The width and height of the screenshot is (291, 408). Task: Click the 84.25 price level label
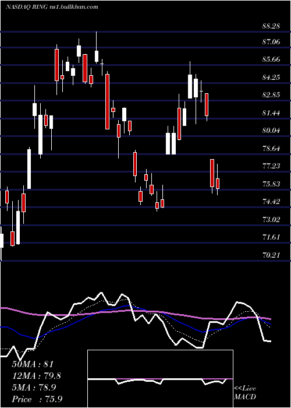point(272,78)
